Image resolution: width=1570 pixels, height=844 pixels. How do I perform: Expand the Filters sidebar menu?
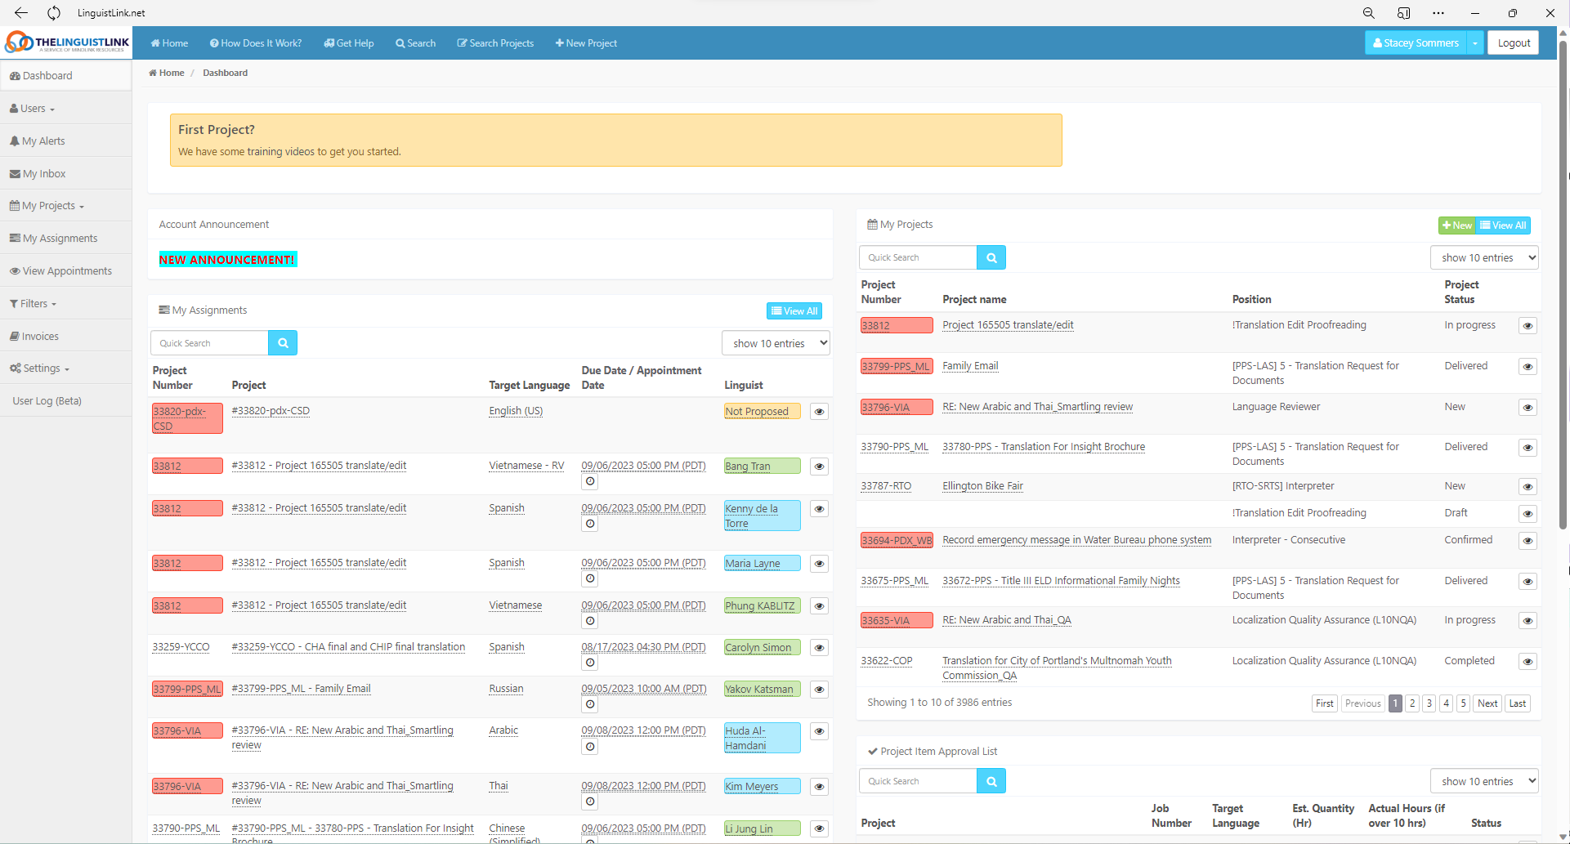[x=65, y=303]
